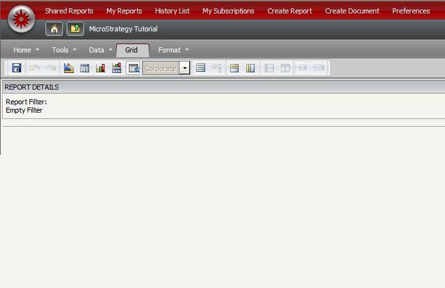Expand the Tools menu
The height and width of the screenshot is (288, 445).
coord(64,50)
